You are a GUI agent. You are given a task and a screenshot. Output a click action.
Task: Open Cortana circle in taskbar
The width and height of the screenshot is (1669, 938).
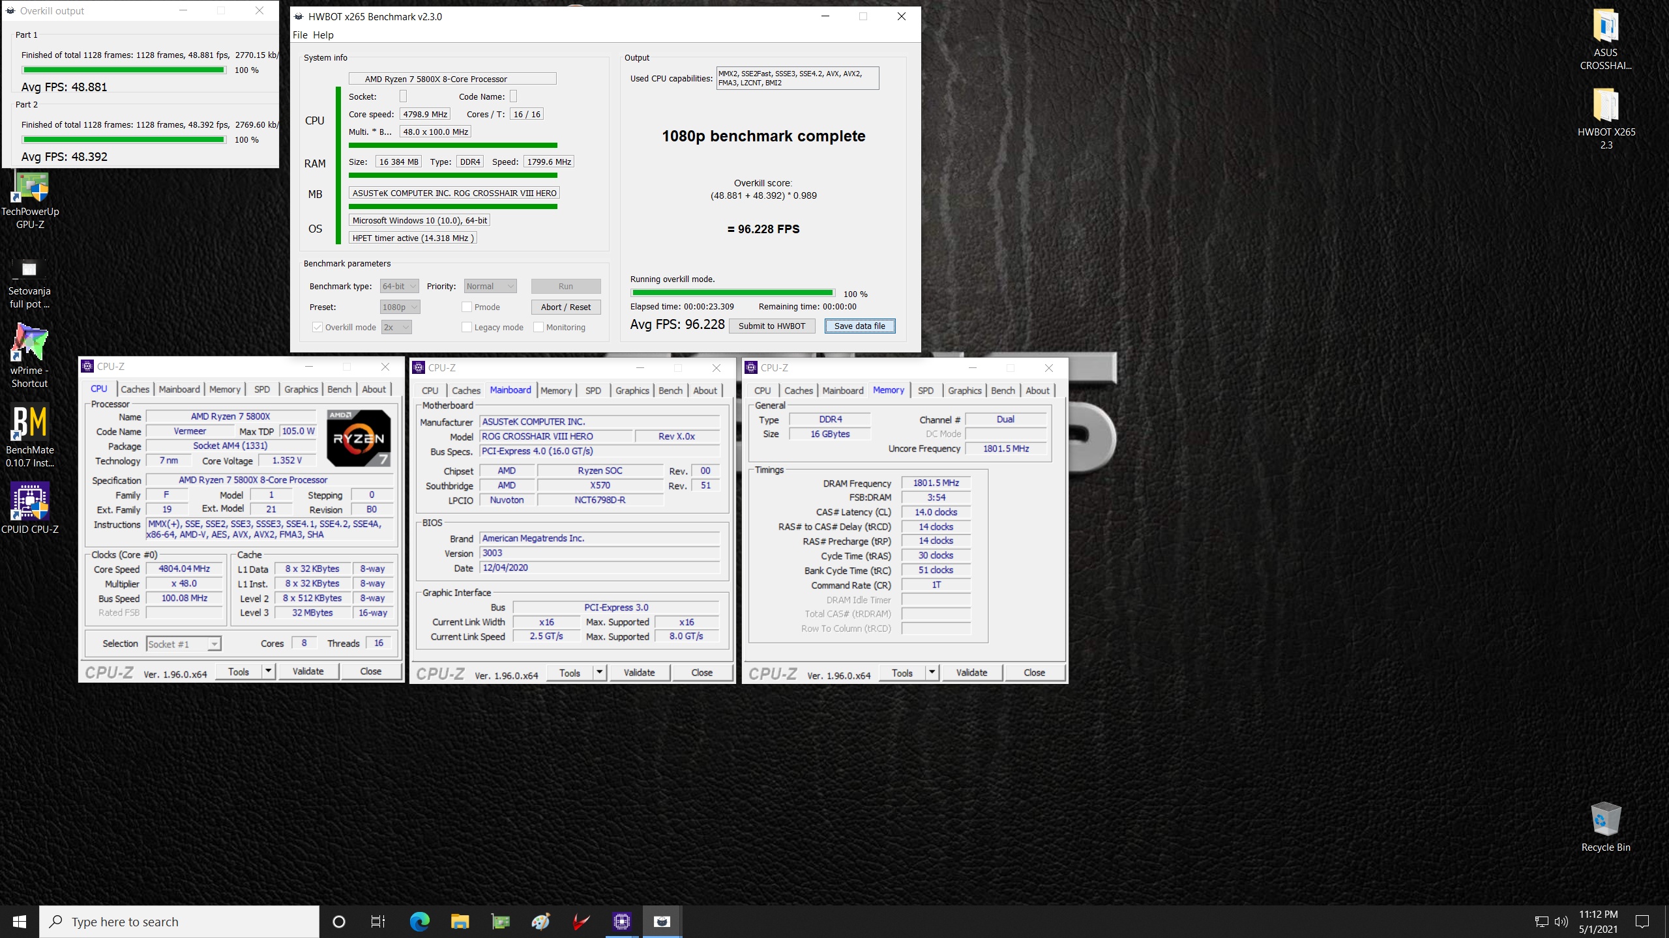(x=338, y=922)
